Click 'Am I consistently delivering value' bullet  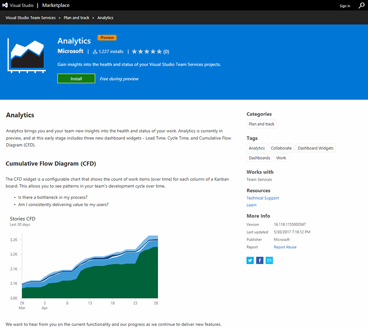coord(63,204)
